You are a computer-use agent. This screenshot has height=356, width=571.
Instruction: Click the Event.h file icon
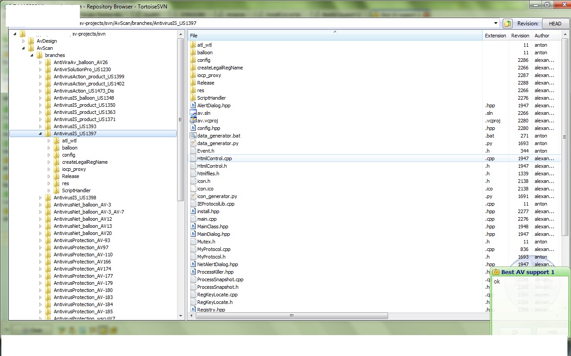(x=193, y=151)
